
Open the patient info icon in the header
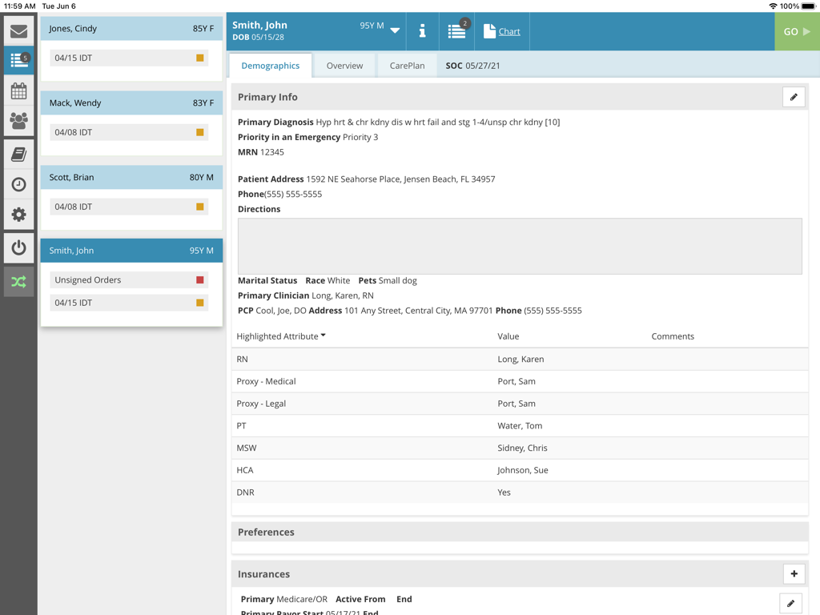[423, 31]
